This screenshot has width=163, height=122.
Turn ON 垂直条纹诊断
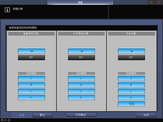(x=32, y=51)
